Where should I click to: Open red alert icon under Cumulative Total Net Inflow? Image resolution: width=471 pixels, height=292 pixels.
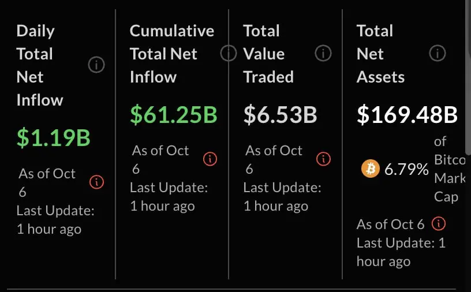pos(210,159)
